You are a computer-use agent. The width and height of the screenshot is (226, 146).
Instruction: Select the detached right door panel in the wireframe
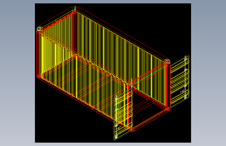(x=180, y=81)
